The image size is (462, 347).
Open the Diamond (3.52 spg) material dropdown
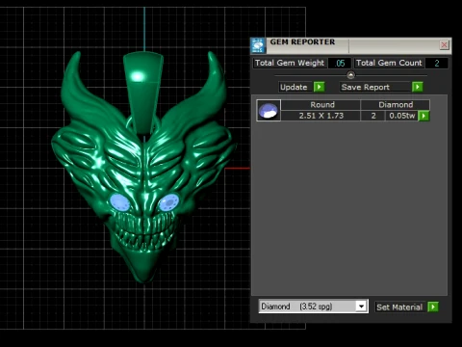(361, 307)
